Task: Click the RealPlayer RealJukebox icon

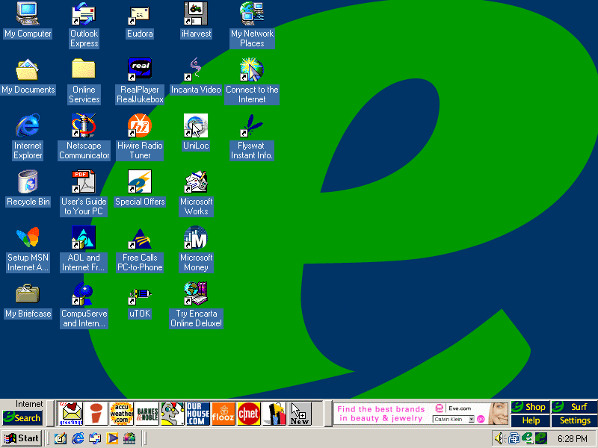Action: (x=140, y=69)
